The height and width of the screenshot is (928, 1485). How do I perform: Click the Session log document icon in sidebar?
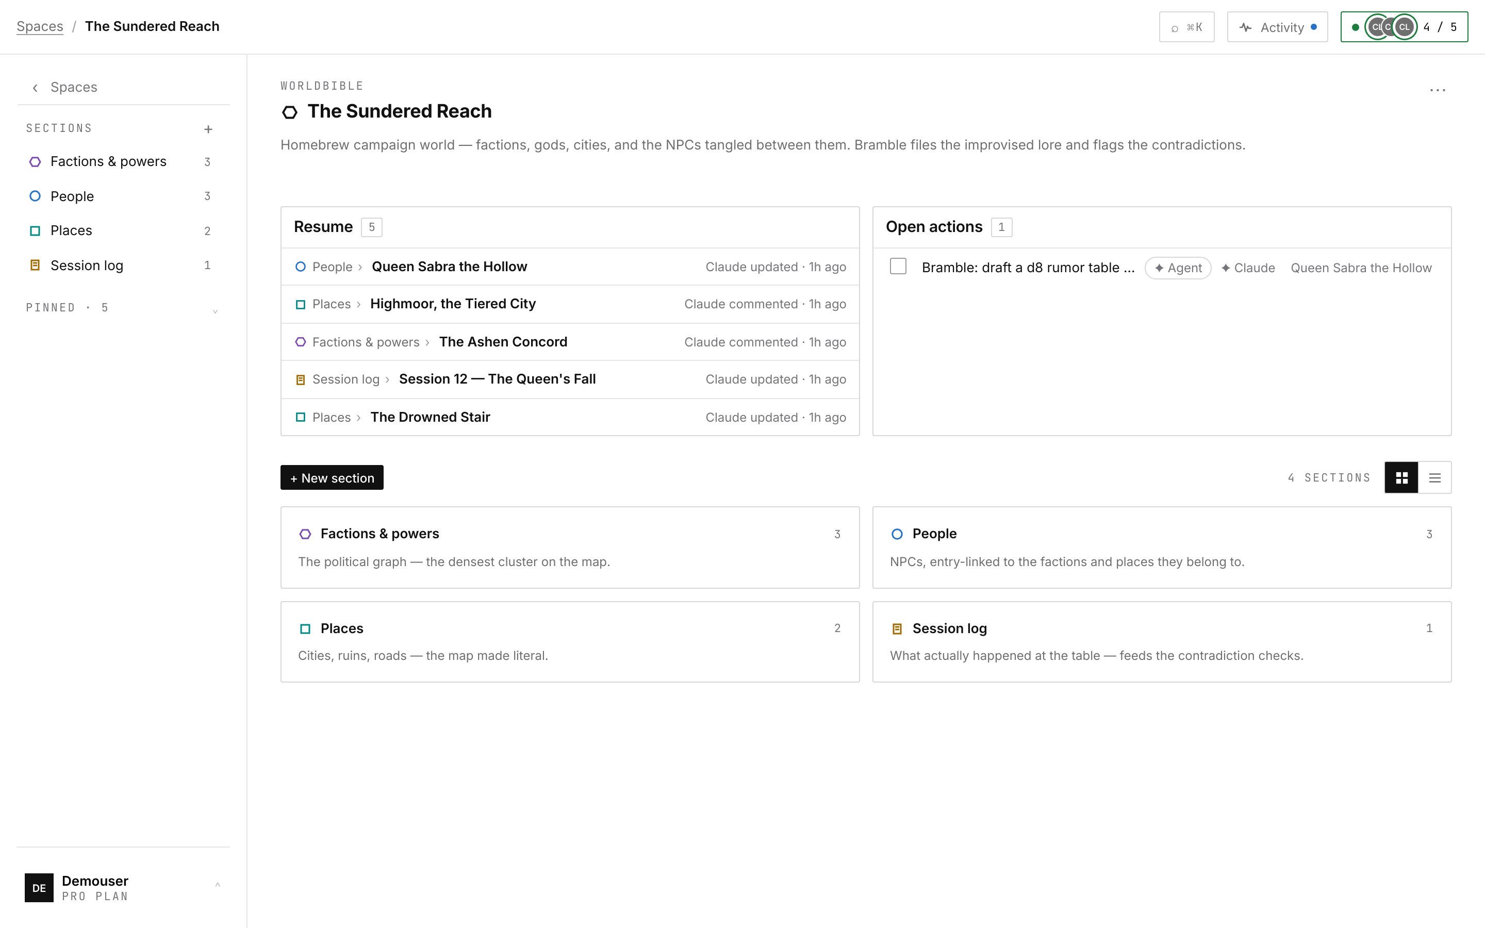(x=35, y=265)
